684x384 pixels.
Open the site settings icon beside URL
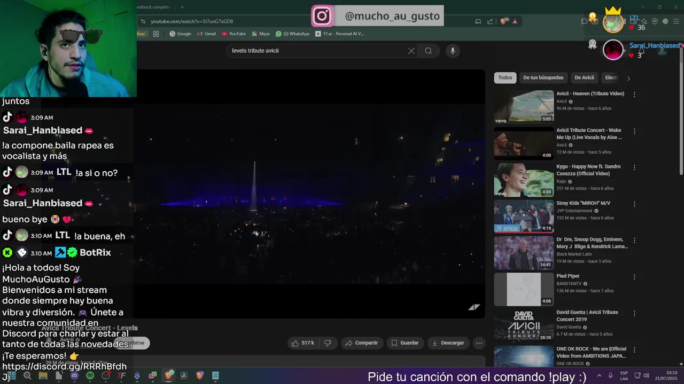pyautogui.click(x=143, y=21)
